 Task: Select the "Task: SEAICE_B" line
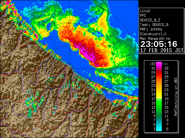[x=154, y=25]
